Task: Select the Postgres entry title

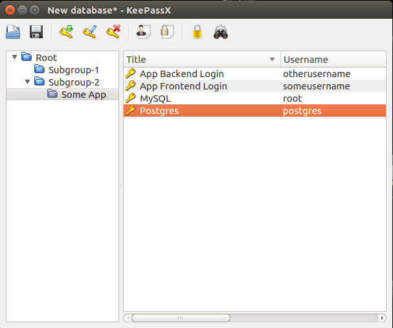Action: [x=159, y=111]
